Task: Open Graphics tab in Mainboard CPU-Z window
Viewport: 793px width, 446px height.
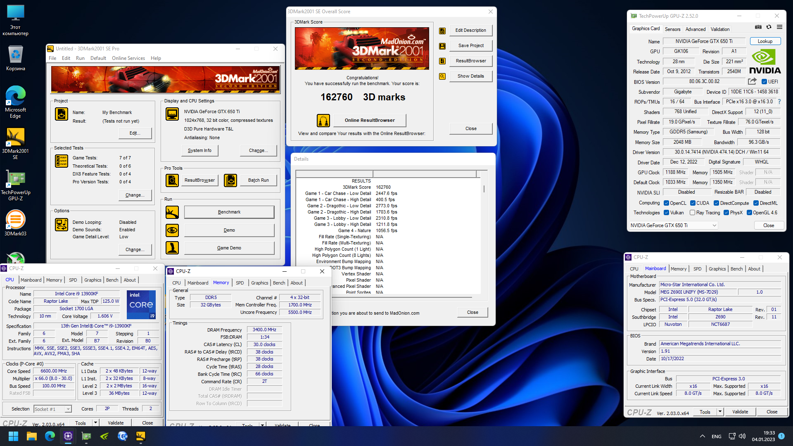Action: 717,269
